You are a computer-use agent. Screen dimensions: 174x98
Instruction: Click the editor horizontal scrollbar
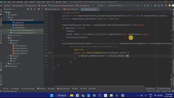[x=99, y=86]
